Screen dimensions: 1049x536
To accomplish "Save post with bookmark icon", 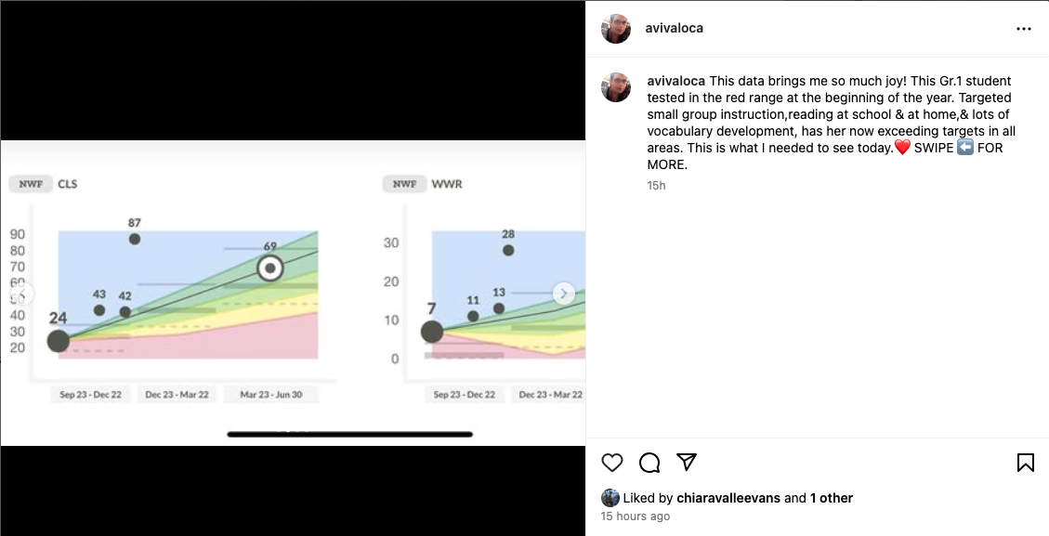I will tap(1025, 463).
